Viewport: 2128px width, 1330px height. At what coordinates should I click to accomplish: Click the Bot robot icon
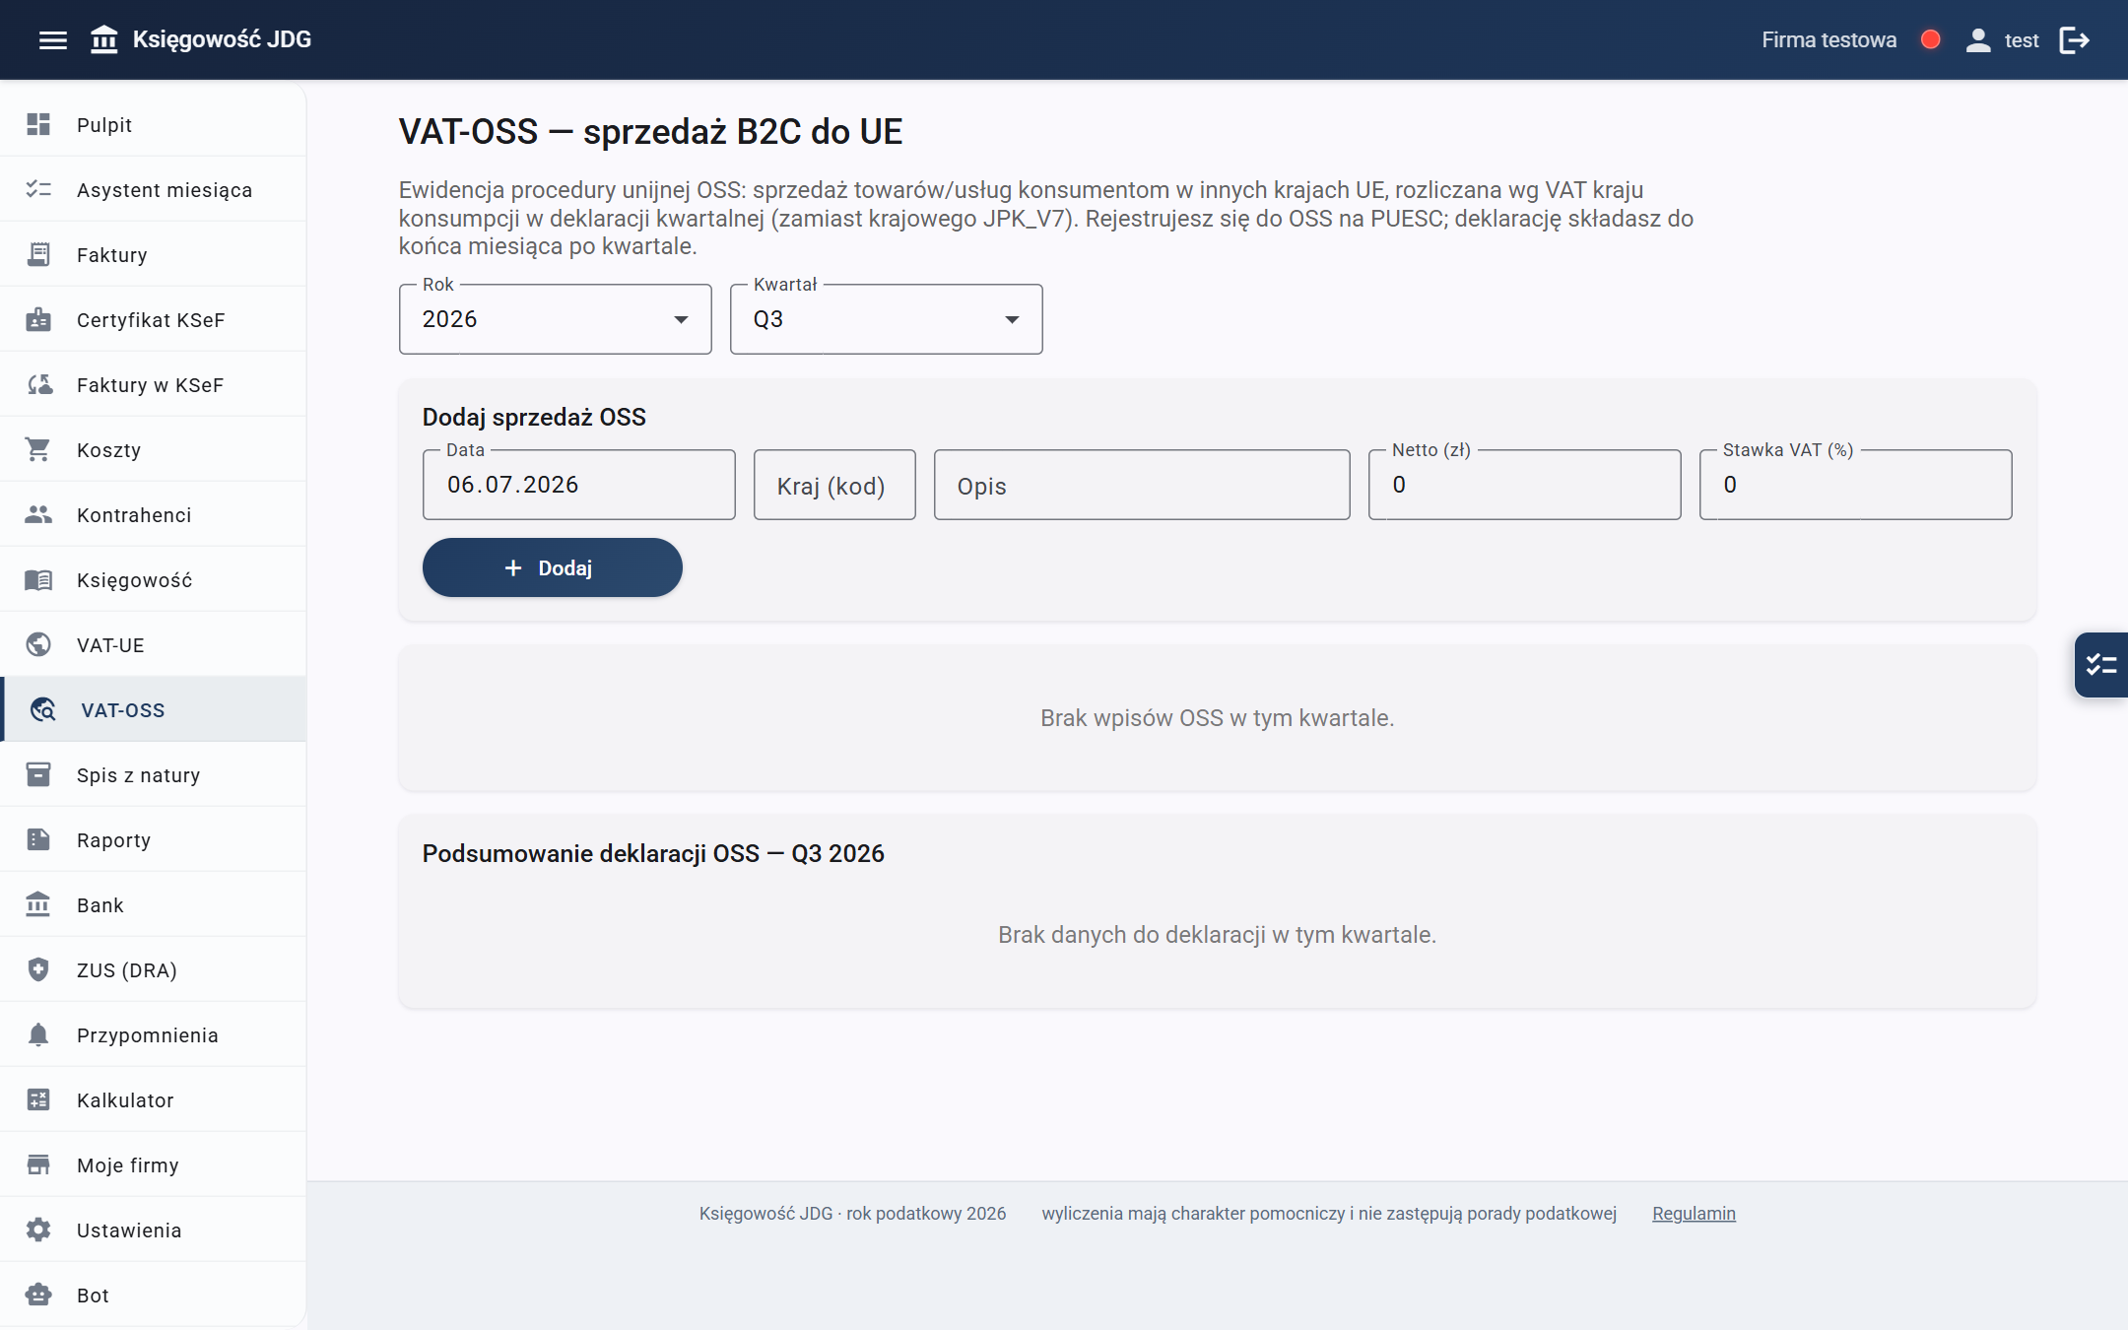point(38,1295)
